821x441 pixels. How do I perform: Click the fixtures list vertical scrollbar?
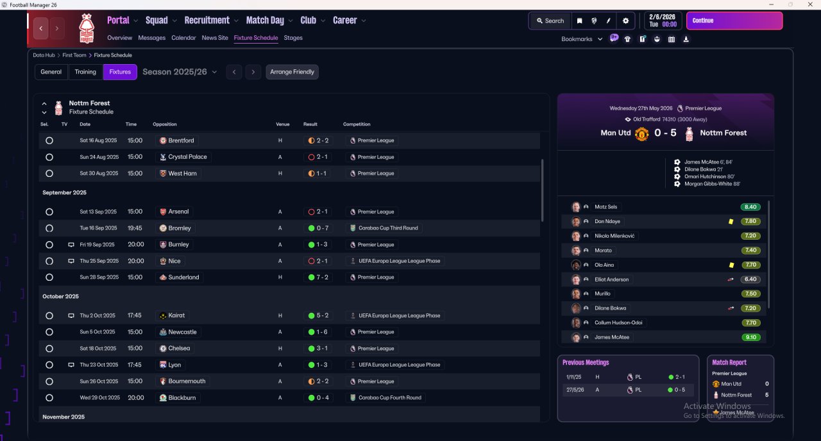point(543,191)
